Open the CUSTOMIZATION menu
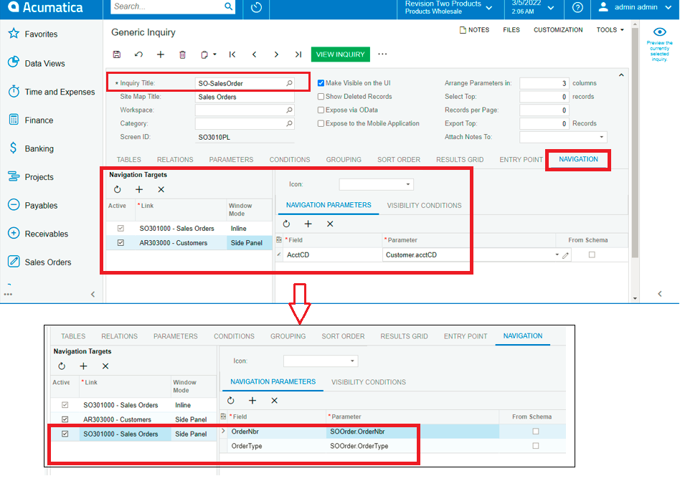Viewport: 680px width, 481px height. [558, 30]
